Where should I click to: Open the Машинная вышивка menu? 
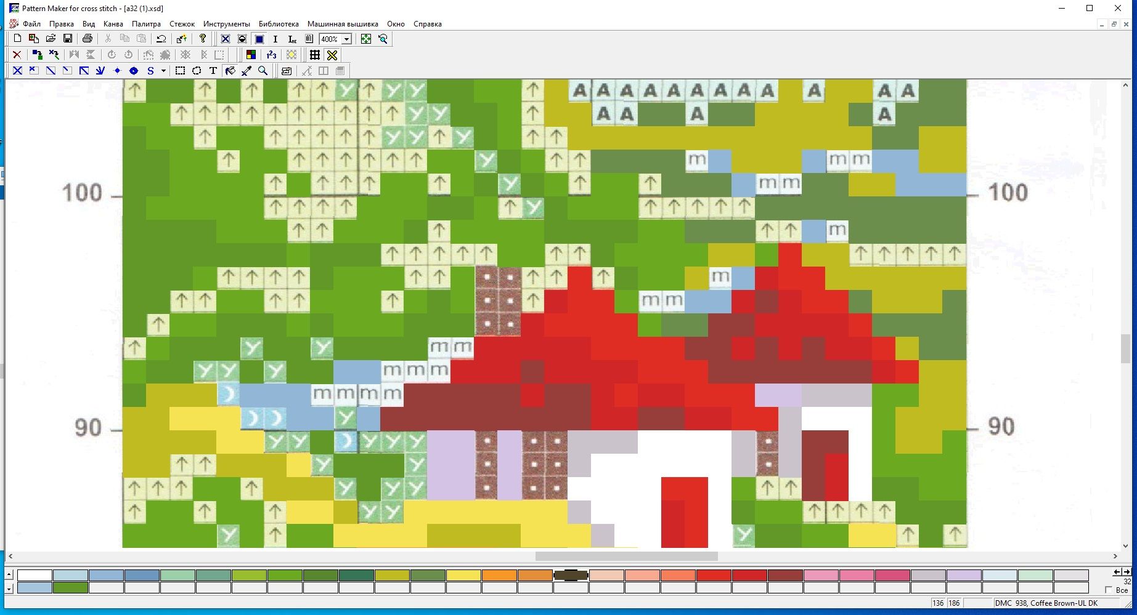(x=343, y=24)
